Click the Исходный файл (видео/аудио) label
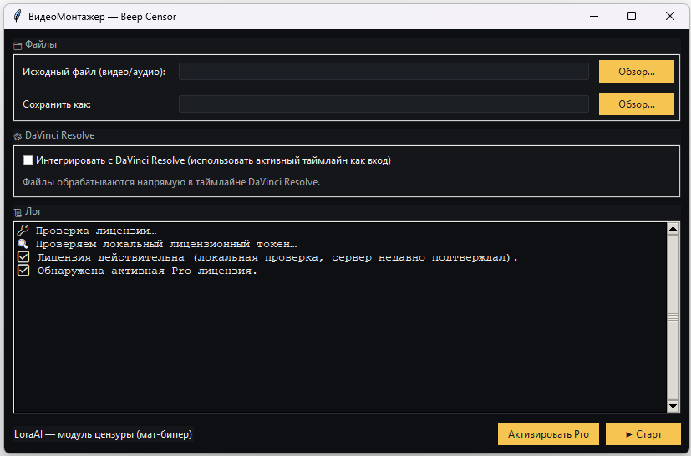Image resolution: width=691 pixels, height=456 pixels. [x=94, y=72]
